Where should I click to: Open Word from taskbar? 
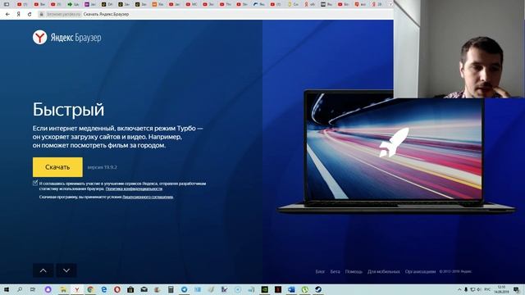(291, 289)
